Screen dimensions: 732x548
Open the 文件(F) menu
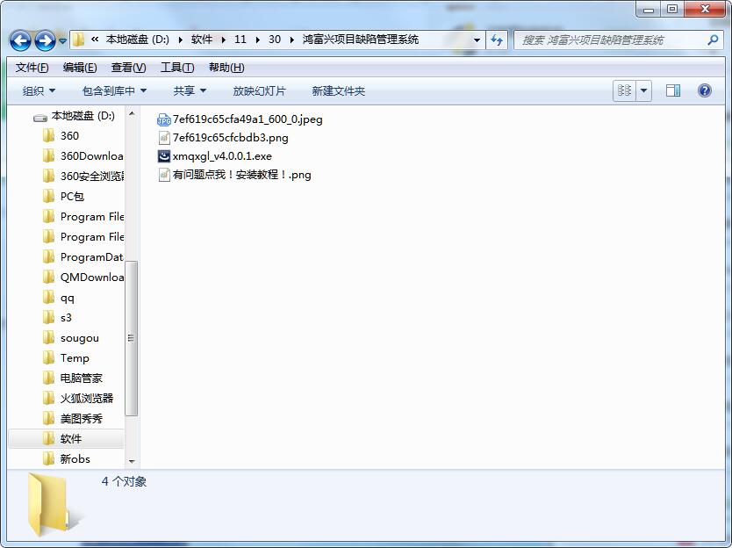point(32,68)
